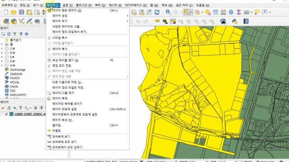Screen dimensions: 289x162
Task: Click the New SpatiaLite Layer feather icon
Action: [x=29, y=21]
